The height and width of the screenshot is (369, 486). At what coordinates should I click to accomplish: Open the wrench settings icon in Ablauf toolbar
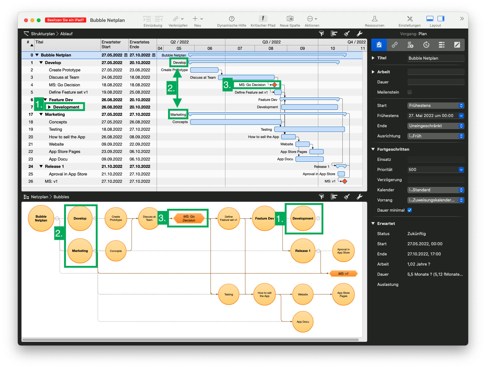[360, 34]
